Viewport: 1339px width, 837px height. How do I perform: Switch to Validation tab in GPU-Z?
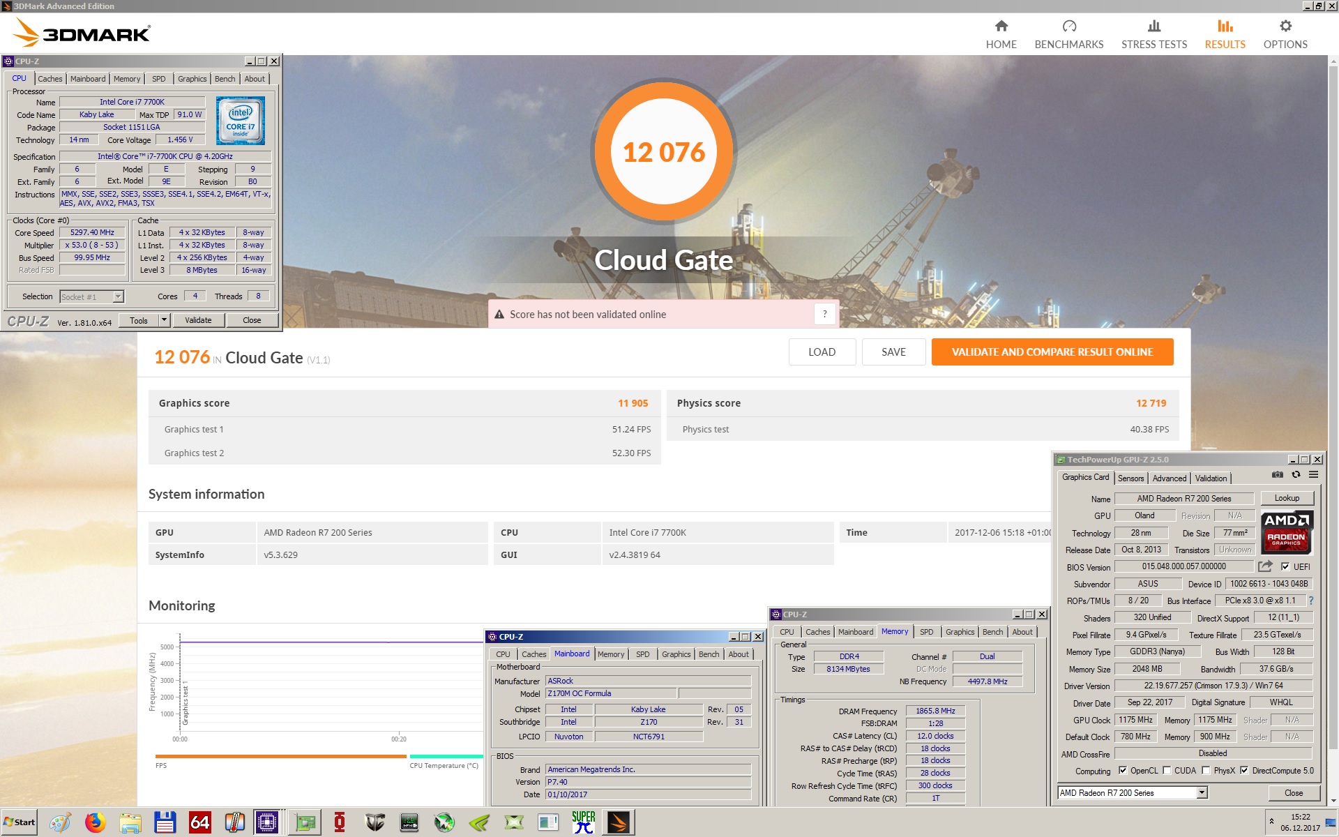pos(1211,478)
